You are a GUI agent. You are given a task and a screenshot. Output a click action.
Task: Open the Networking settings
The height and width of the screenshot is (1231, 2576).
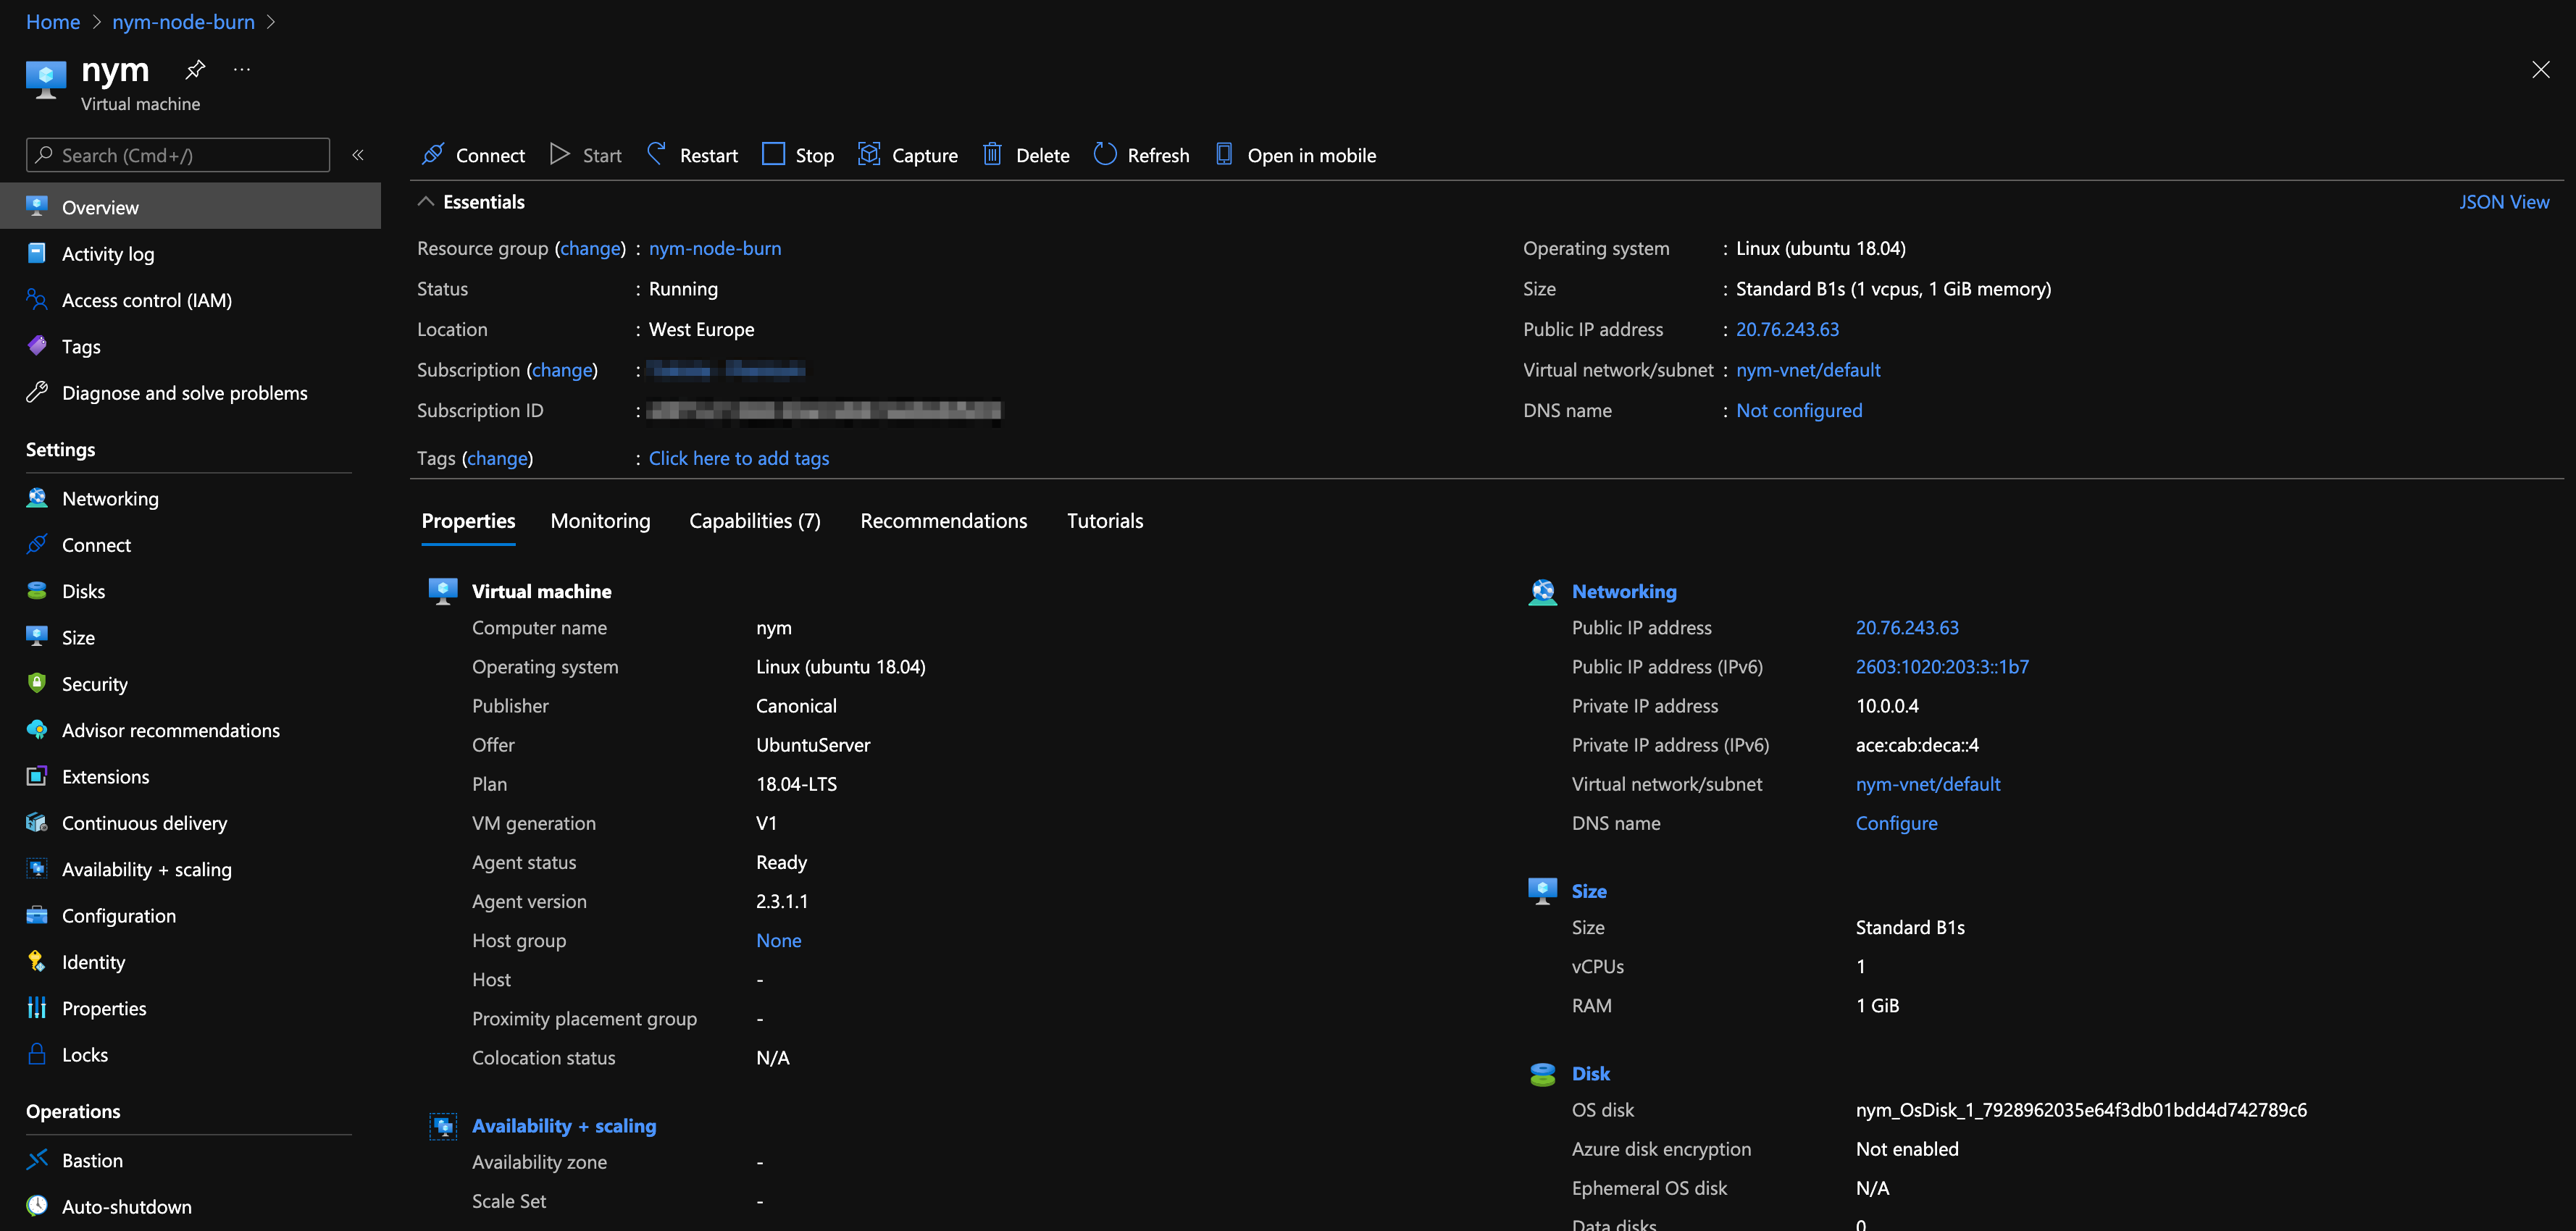(110, 498)
